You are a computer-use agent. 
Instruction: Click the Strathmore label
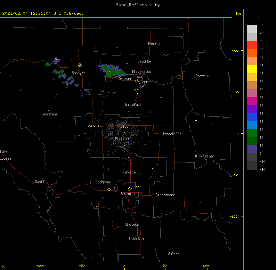tap(165, 195)
